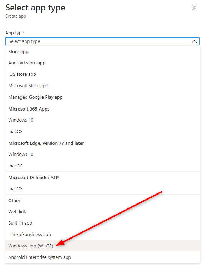Pick Managed Google Play app
This screenshot has width=203, height=265.
(102, 97)
